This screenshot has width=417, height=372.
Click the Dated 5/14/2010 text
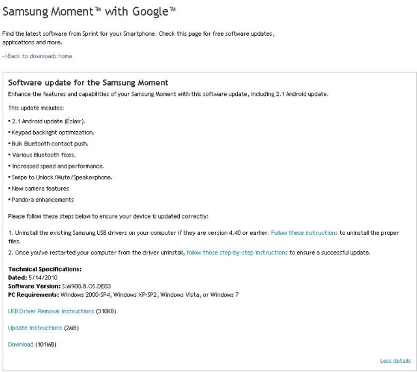click(33, 277)
